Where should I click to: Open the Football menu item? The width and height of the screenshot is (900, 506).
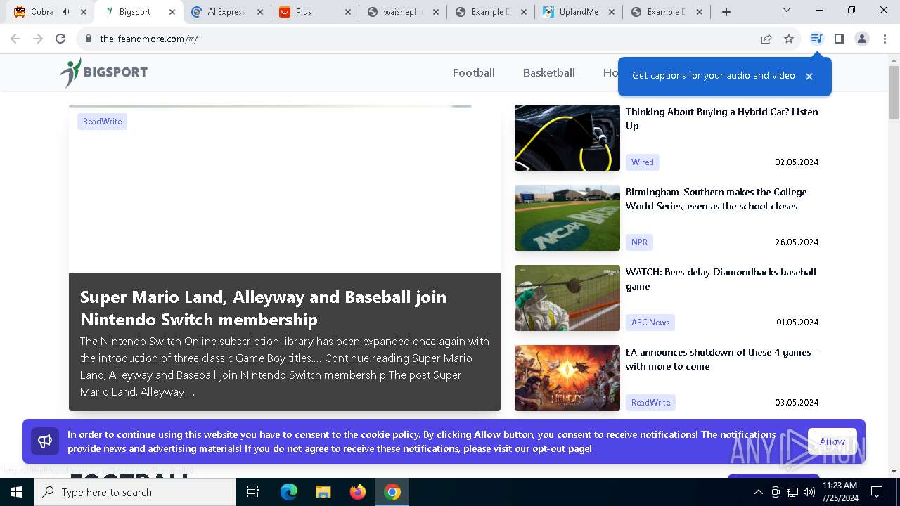[474, 72]
